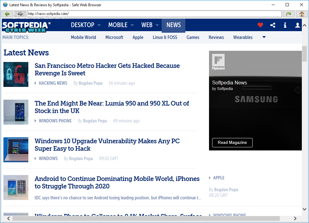Click the horizontal scrollbar thumb

(146, 218)
